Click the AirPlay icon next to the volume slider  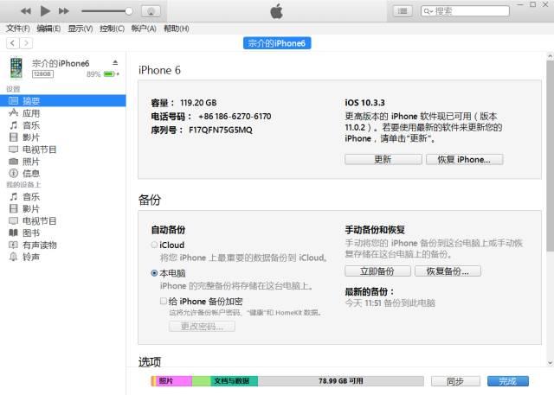pos(151,11)
